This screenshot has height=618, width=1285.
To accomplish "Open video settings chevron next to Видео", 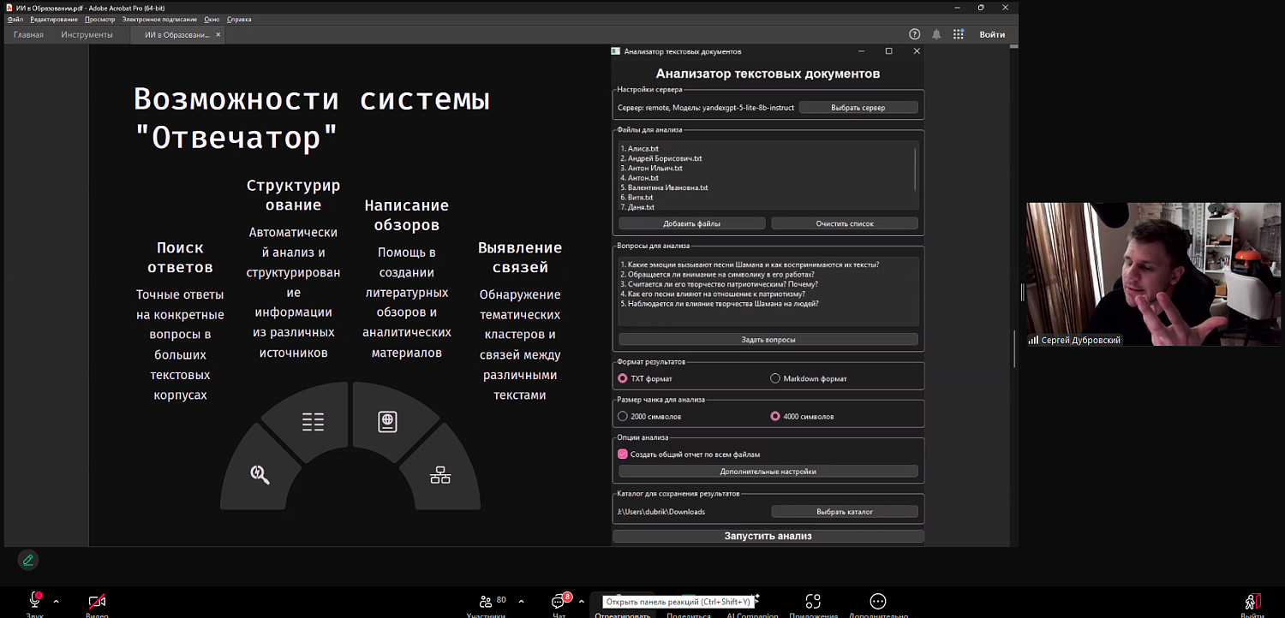I will click(x=117, y=600).
